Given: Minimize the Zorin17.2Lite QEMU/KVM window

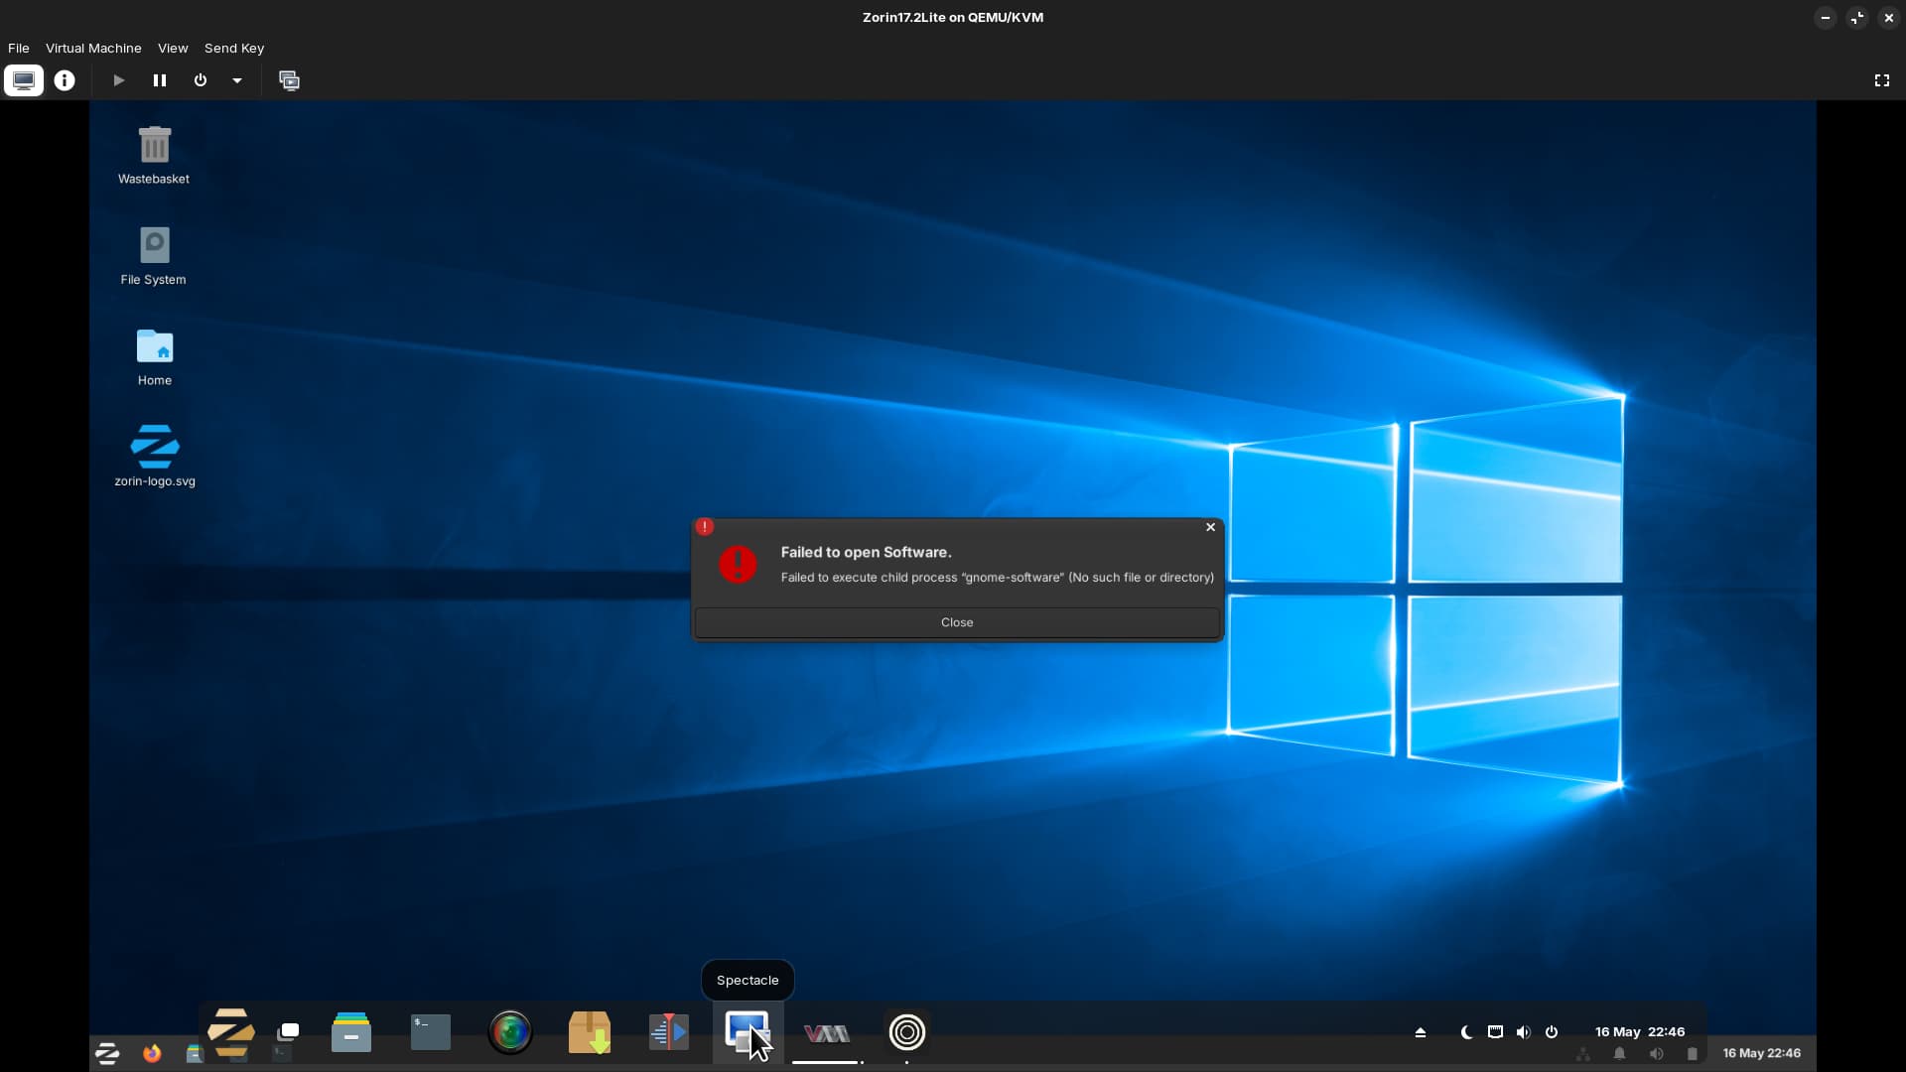Looking at the screenshot, I should (x=1826, y=18).
